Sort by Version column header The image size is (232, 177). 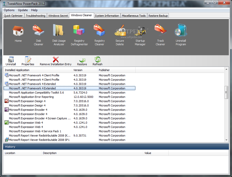[85, 70]
